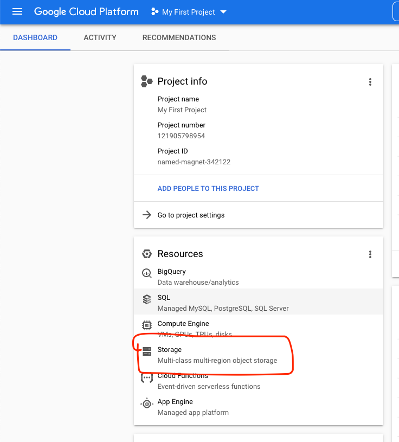
Task: Open the My First Project selector dropdown
Action: [189, 12]
